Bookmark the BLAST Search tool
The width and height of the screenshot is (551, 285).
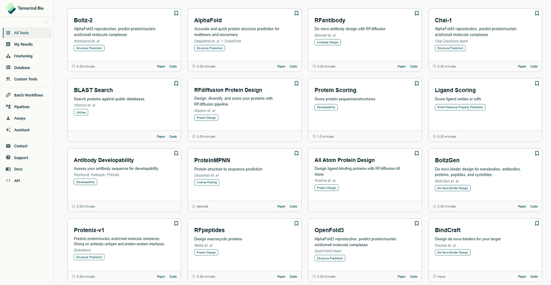(176, 83)
